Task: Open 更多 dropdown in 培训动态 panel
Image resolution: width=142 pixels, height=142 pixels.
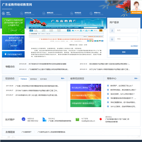Action: [63, 78]
